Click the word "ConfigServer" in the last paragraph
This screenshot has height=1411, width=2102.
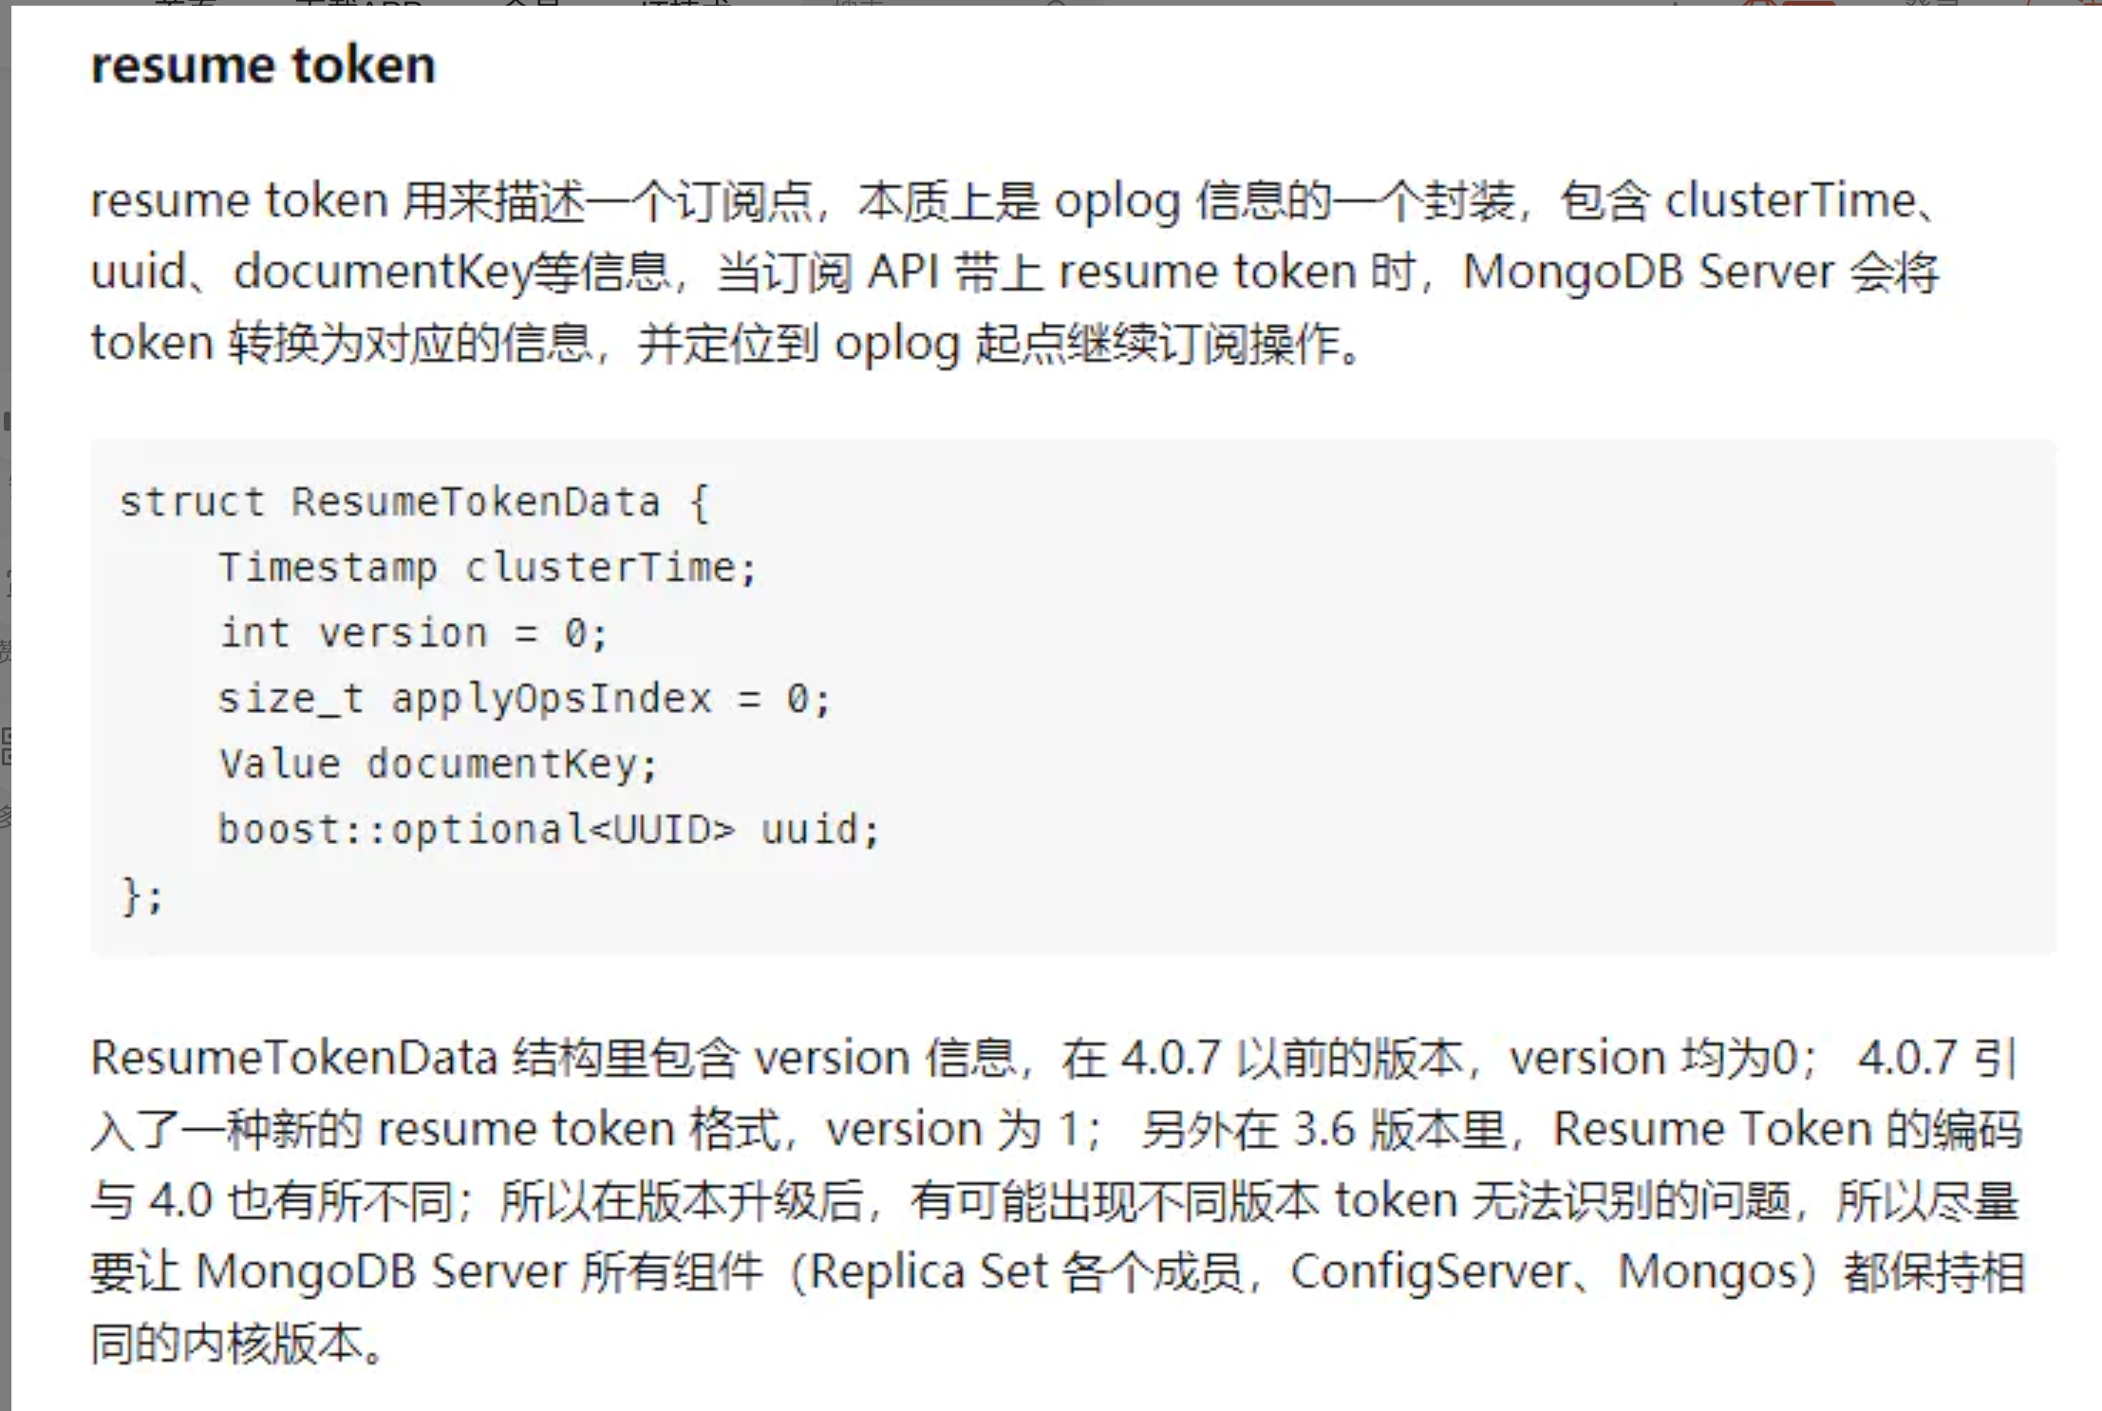click(x=1430, y=1271)
